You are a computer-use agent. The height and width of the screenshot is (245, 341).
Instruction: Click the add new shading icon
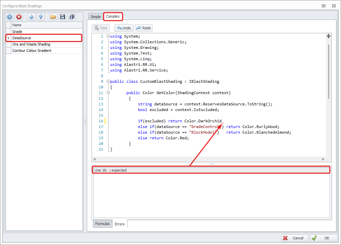(10, 17)
